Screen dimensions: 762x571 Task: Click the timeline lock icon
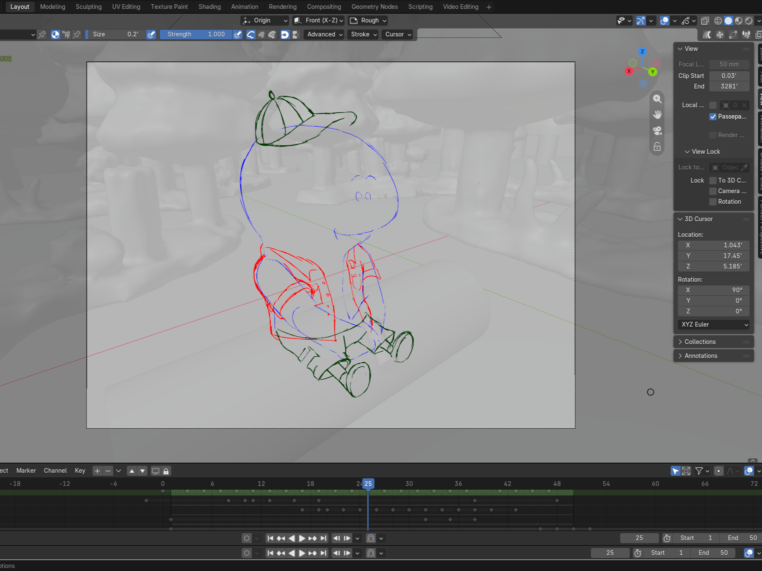pos(166,471)
